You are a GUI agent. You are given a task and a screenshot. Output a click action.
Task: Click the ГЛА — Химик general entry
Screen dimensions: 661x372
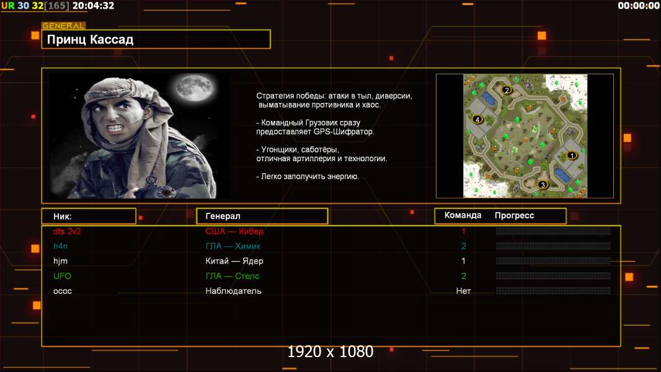pyautogui.click(x=233, y=246)
